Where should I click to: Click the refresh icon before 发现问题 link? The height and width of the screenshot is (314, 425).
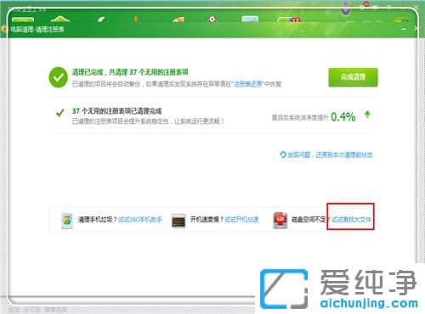[x=283, y=154]
